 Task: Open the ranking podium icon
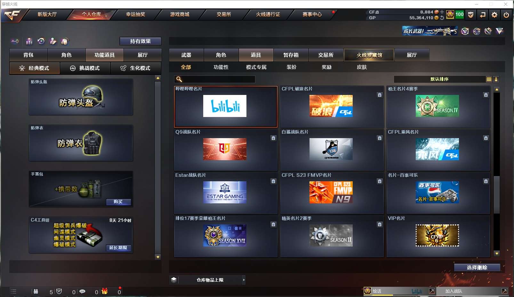click(x=29, y=41)
